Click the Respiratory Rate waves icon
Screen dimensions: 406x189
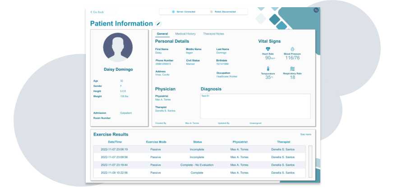(292, 69)
